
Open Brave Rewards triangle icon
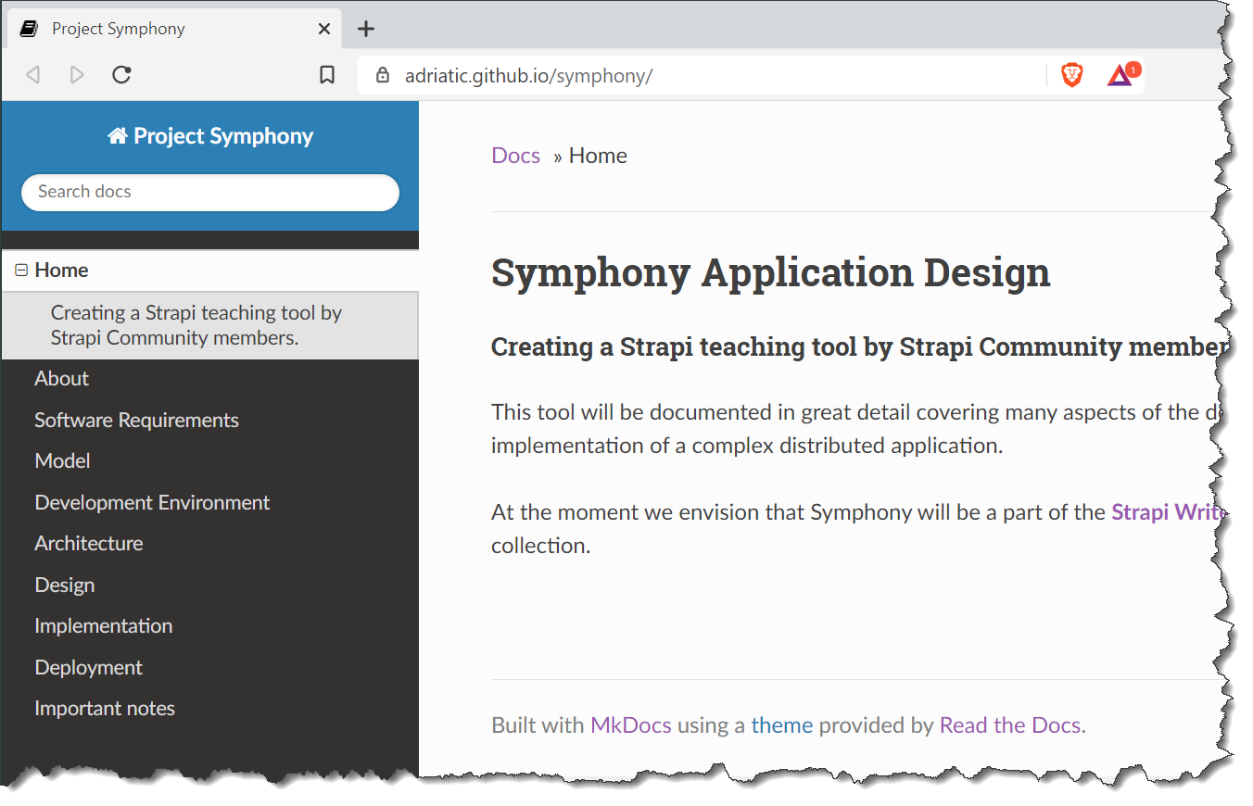coord(1121,75)
